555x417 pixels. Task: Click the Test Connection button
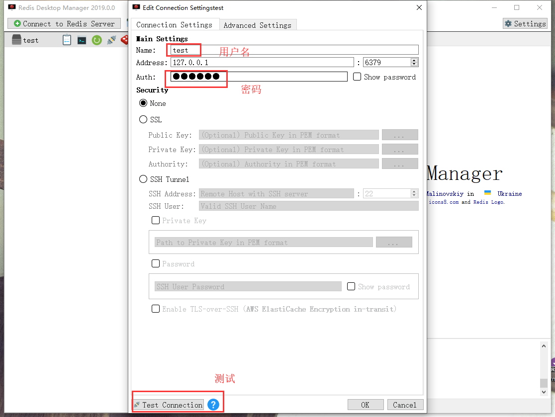(x=168, y=405)
